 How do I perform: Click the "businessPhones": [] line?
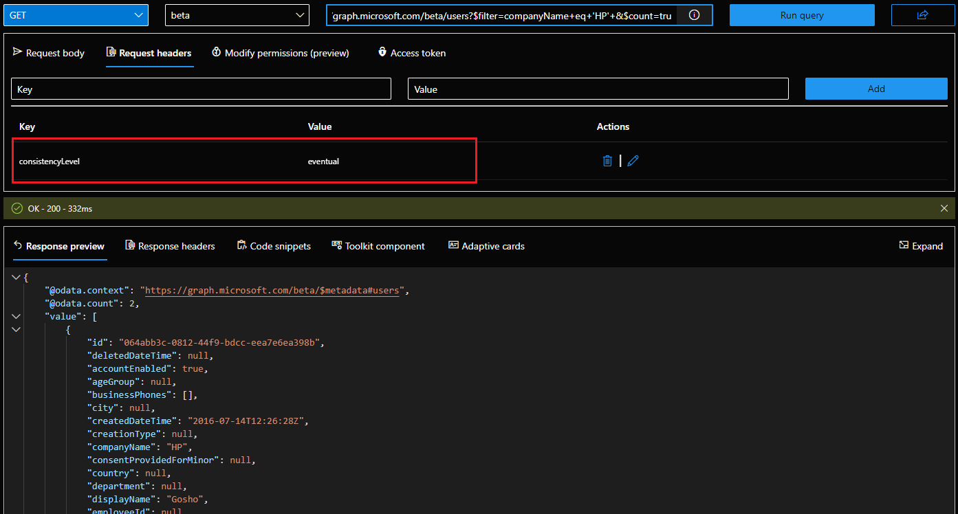point(142,394)
